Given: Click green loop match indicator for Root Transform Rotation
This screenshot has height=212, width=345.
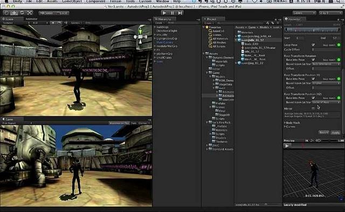Looking at the screenshot, I should (x=339, y=60).
